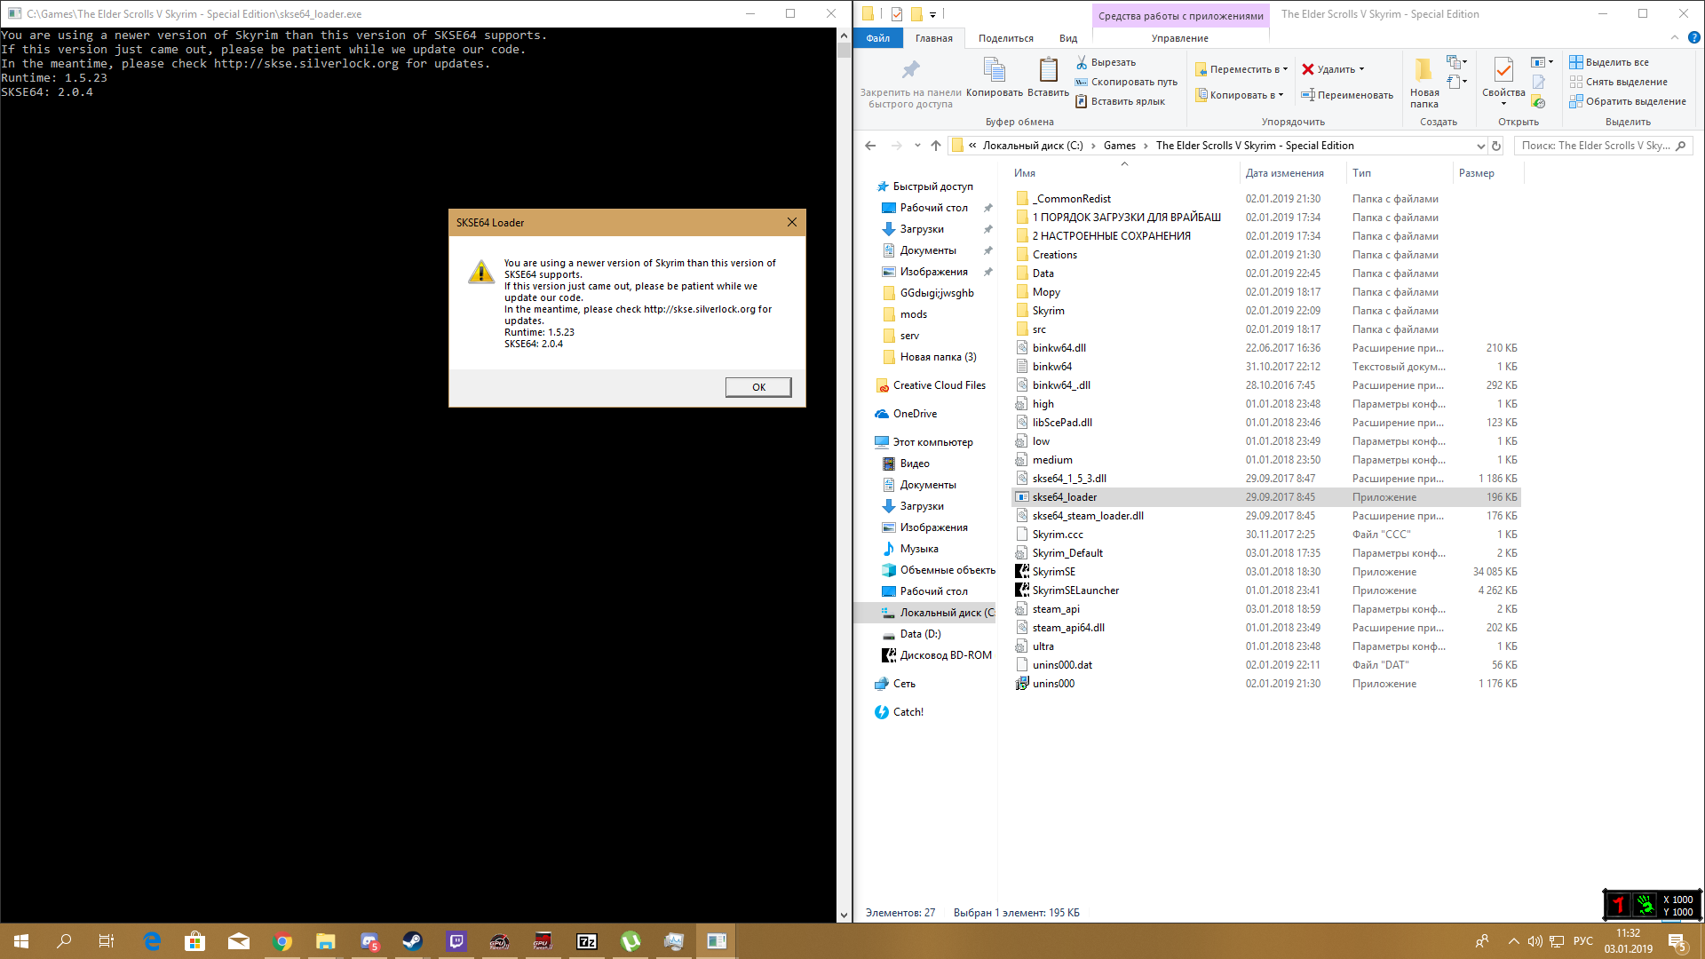Image resolution: width=1705 pixels, height=959 pixels.
Task: Expand Copy to (Копировать в) dropdown
Action: click(1281, 95)
